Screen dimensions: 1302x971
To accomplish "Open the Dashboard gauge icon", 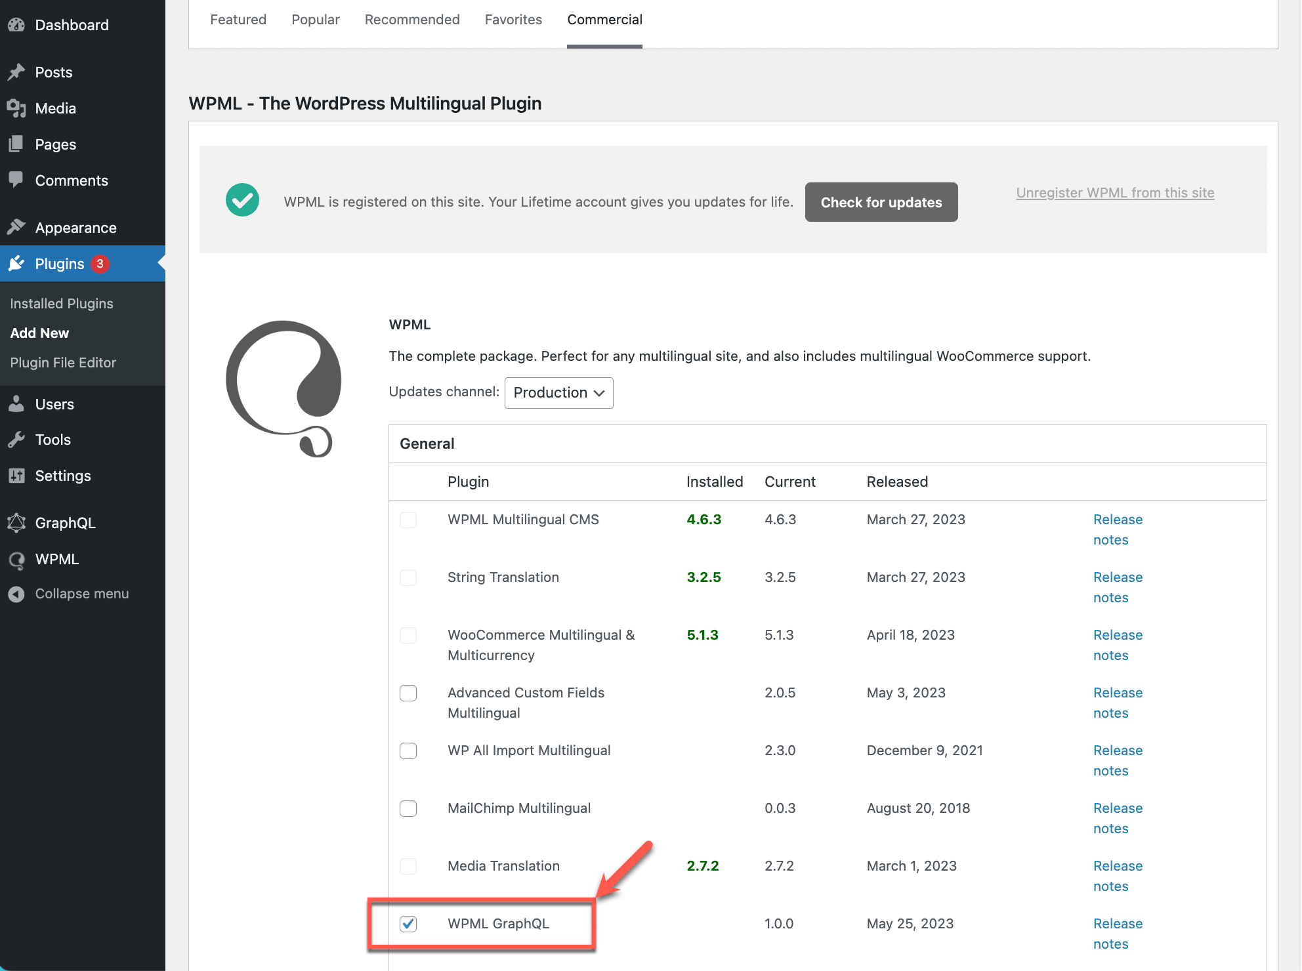I will point(16,25).
